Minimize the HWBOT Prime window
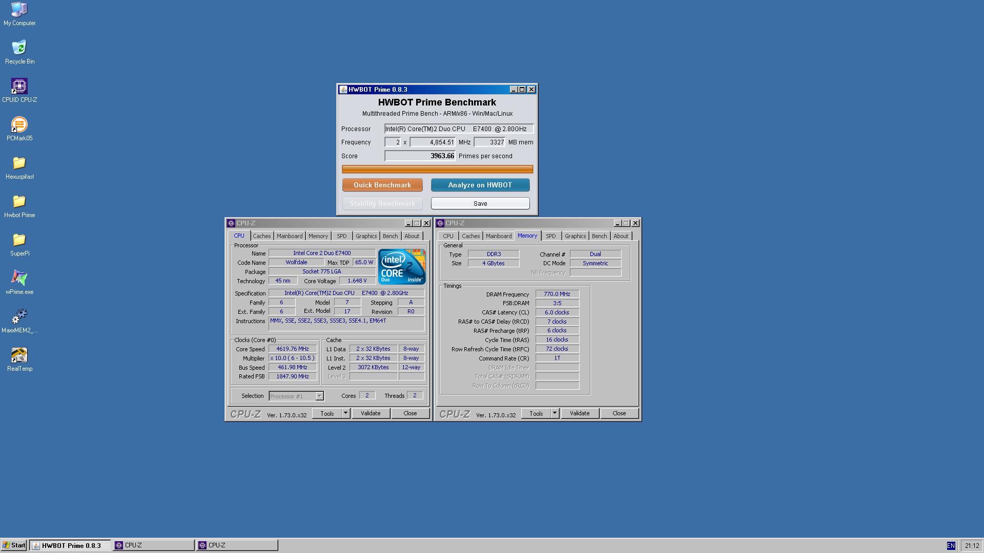 pyautogui.click(x=514, y=90)
